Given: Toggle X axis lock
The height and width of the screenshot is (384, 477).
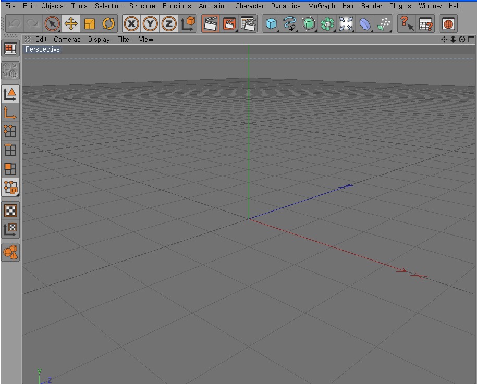Looking at the screenshot, I should tap(131, 23).
